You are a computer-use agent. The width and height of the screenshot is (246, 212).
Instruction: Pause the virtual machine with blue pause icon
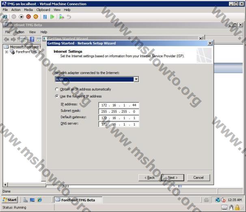45,17
